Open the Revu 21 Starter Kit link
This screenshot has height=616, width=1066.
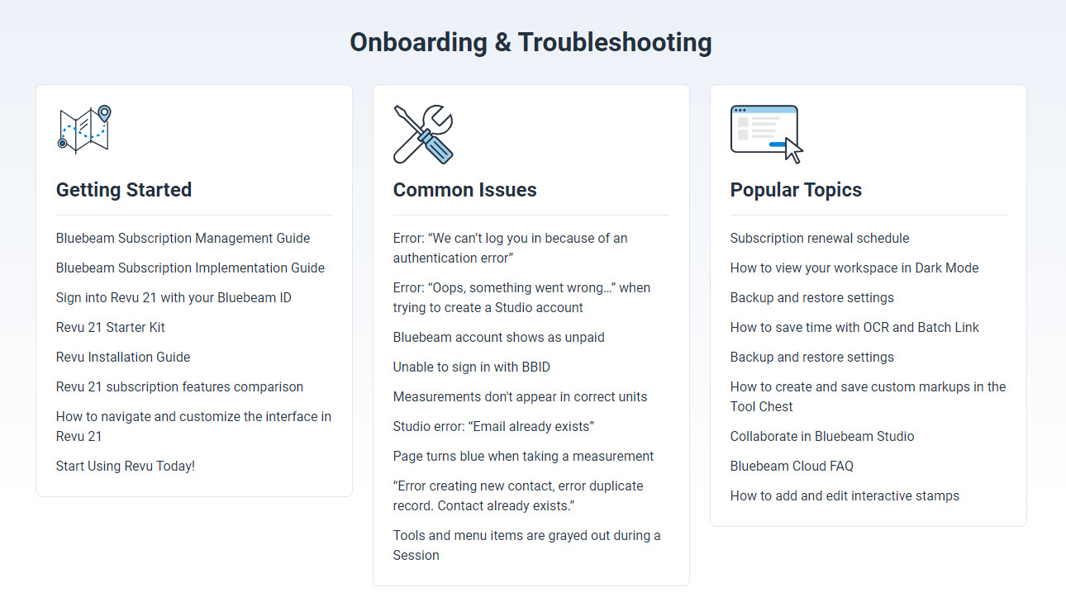pos(111,327)
